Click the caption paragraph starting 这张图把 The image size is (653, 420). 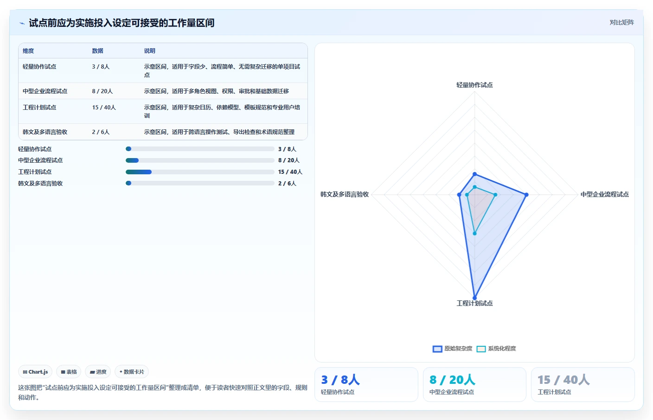pos(163,392)
